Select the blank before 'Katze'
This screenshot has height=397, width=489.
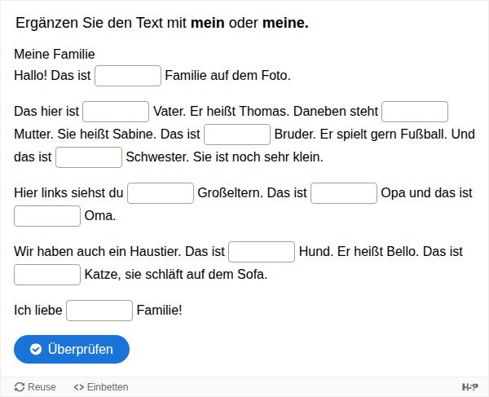click(47, 275)
